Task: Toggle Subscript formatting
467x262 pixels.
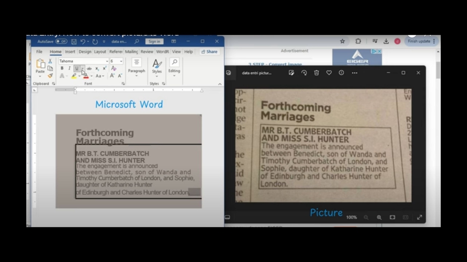Action: pos(97,68)
